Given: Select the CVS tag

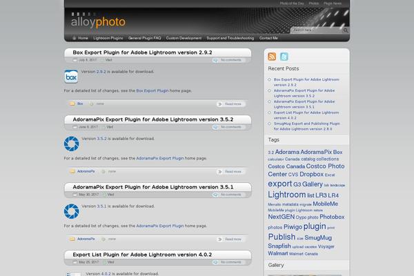Looking at the screenshot, I should click(x=293, y=175).
